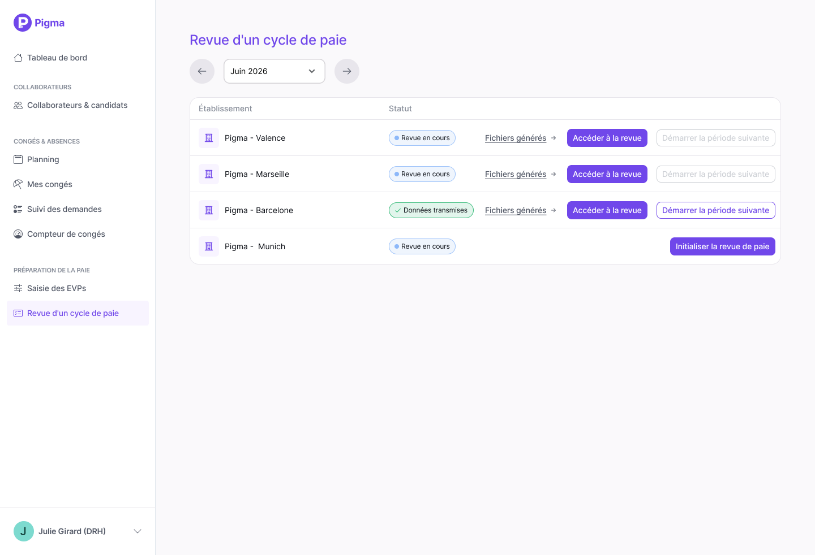The height and width of the screenshot is (555, 815).
Task: Click the building icon for Pigma - Valence
Action: tap(209, 138)
